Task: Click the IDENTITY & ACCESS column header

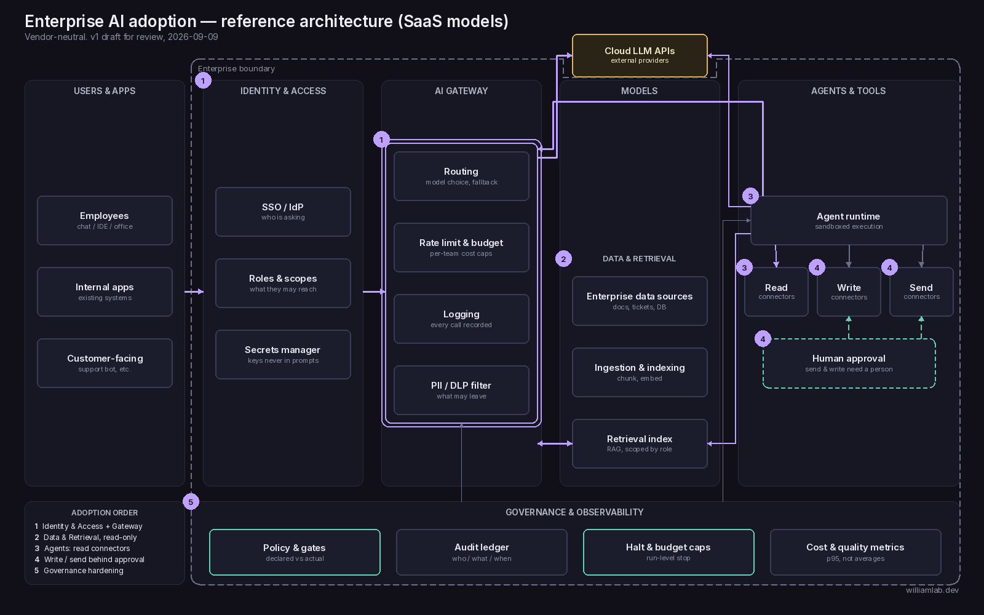Action: [x=283, y=91]
